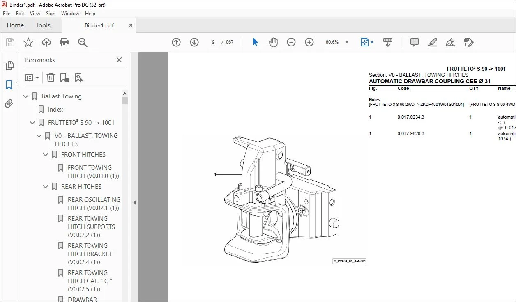Delete selected bookmark trash icon

point(51,78)
